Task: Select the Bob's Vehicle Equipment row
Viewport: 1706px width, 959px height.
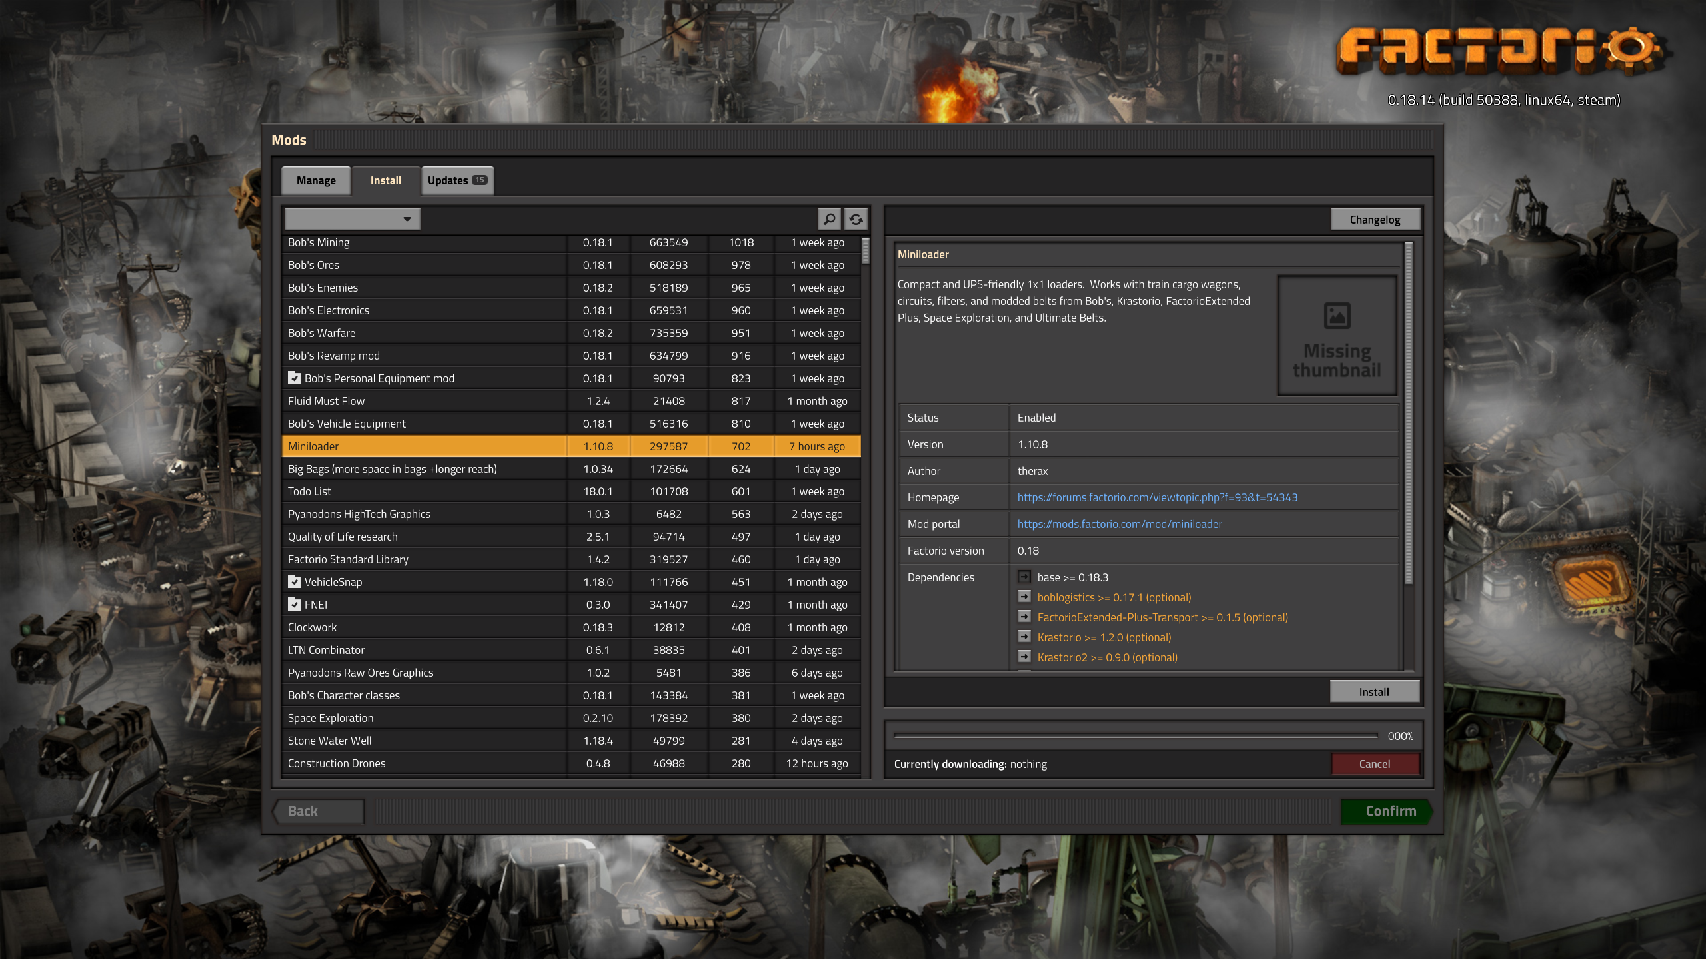Action: pos(571,424)
